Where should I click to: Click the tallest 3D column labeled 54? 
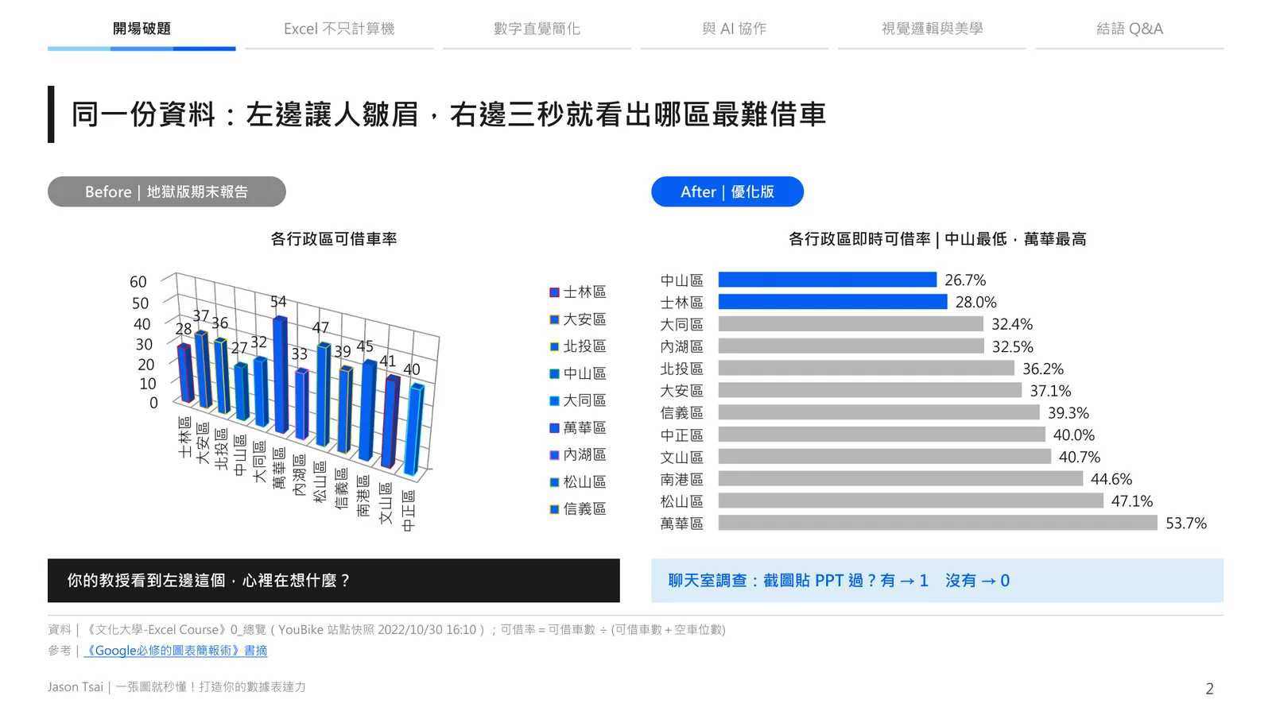[x=281, y=373]
